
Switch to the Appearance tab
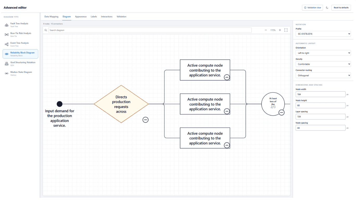(81, 17)
